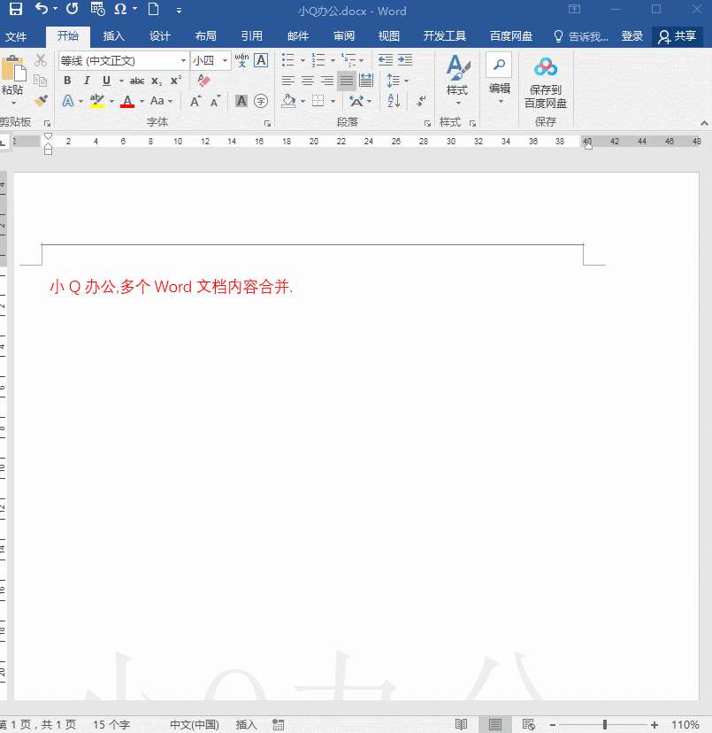Open the font name combo box
Viewport: 712px width, 733px height.
[x=119, y=60]
